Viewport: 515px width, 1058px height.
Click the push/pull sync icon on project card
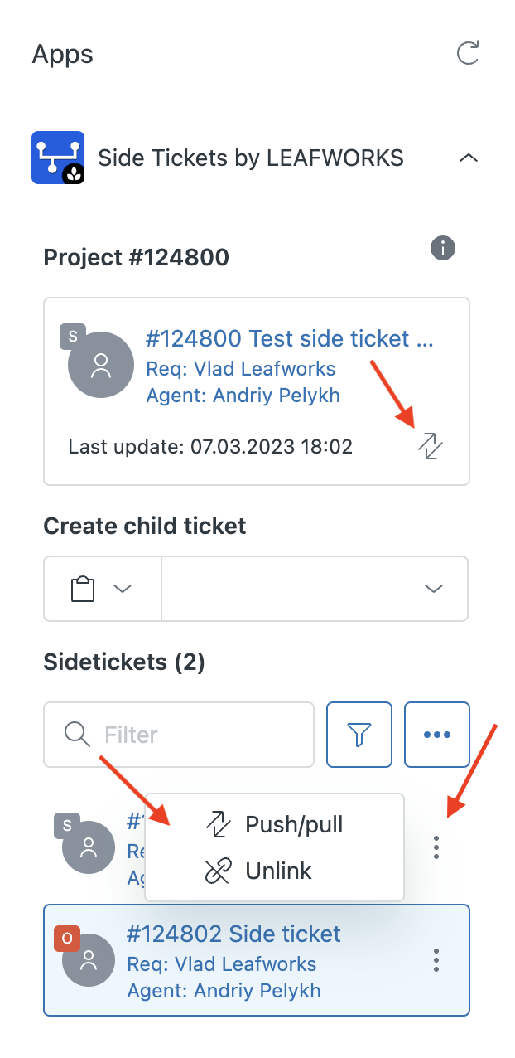coord(431,446)
